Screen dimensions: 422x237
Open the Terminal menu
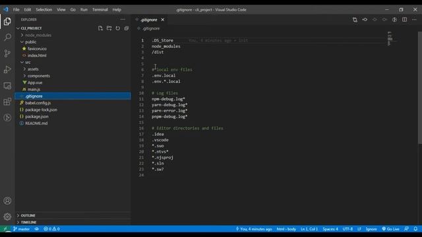coord(100,10)
